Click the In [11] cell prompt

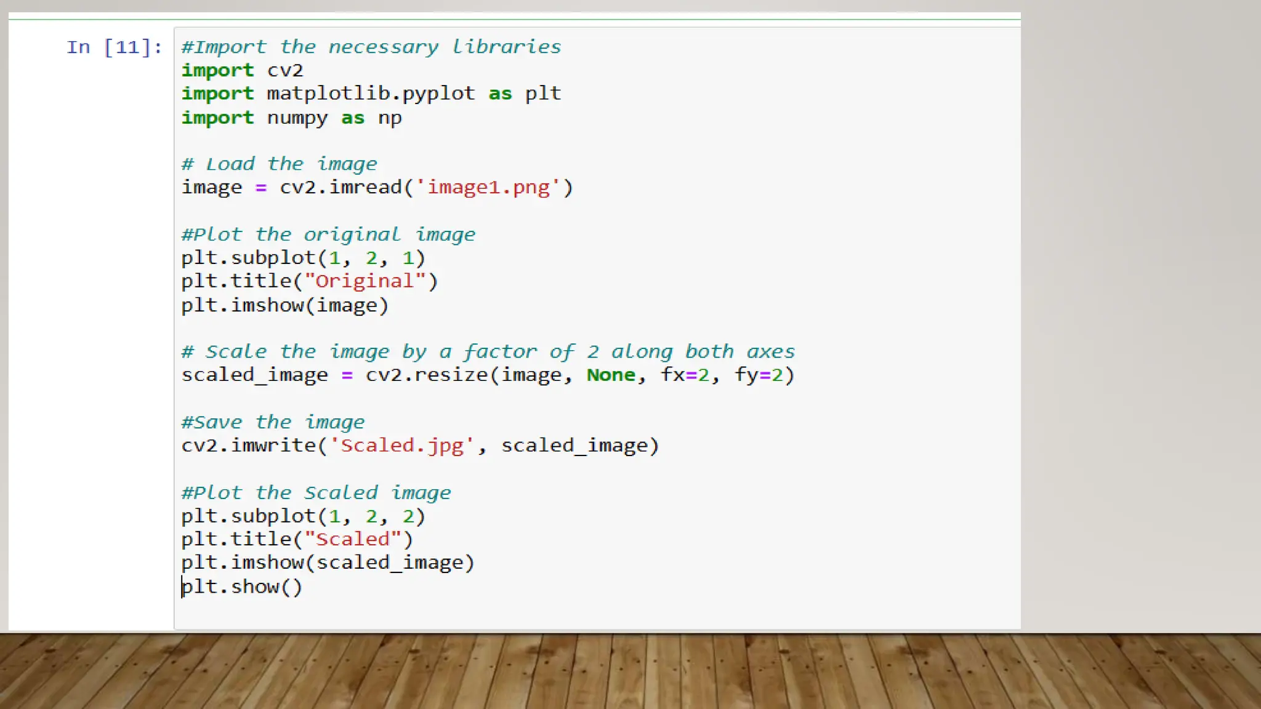tap(115, 47)
